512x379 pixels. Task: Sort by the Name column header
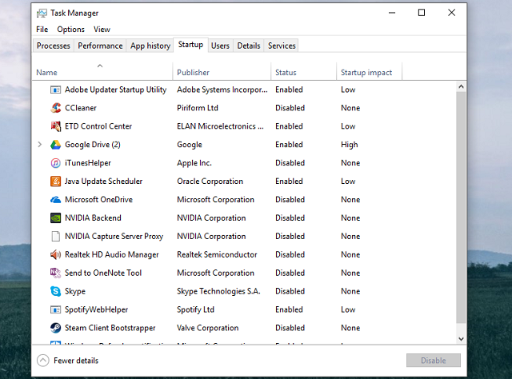(102, 71)
